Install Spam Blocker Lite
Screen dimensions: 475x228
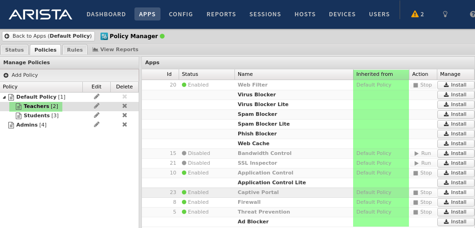point(455,124)
